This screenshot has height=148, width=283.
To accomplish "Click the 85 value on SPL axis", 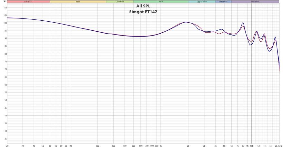I will click(x=5, y=46).
